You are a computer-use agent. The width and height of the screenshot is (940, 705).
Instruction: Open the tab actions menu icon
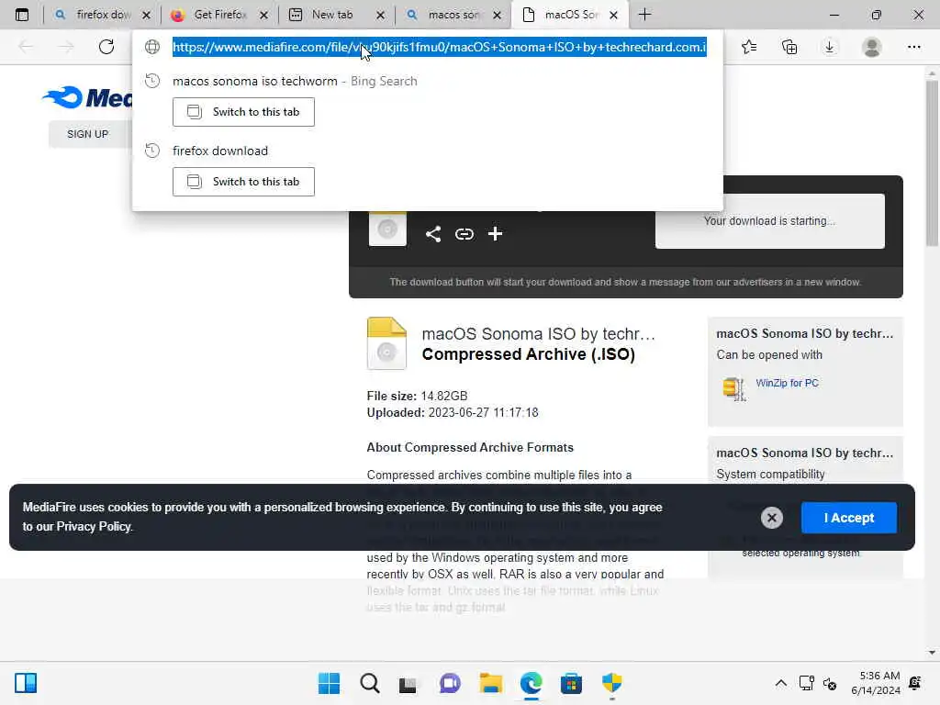22,15
